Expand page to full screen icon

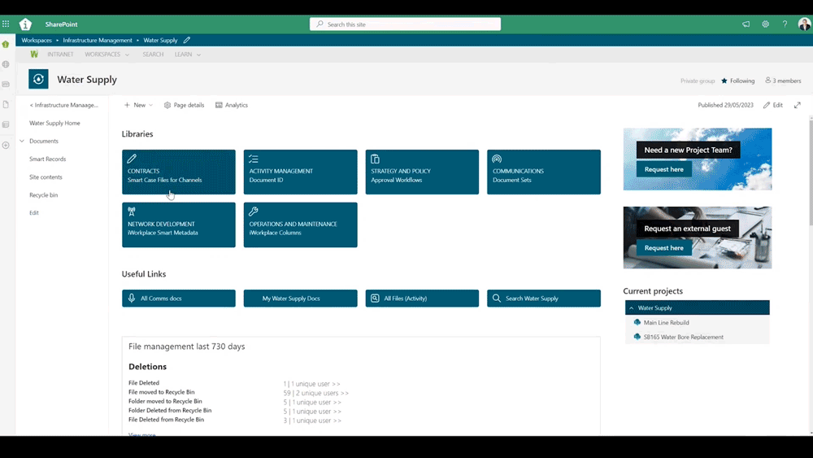point(798,105)
